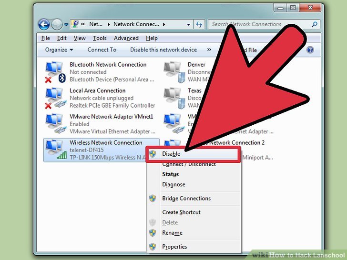Expand the Organize dropdown
This screenshot has height=260, width=347.
pos(59,50)
